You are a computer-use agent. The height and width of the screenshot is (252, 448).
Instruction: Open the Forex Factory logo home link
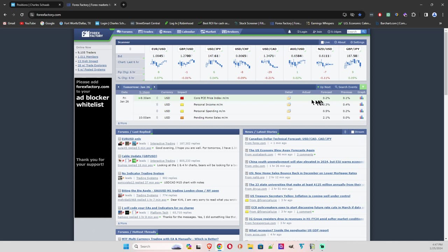92,34
